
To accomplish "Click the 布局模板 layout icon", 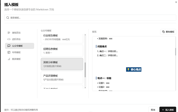I will click(9, 52).
